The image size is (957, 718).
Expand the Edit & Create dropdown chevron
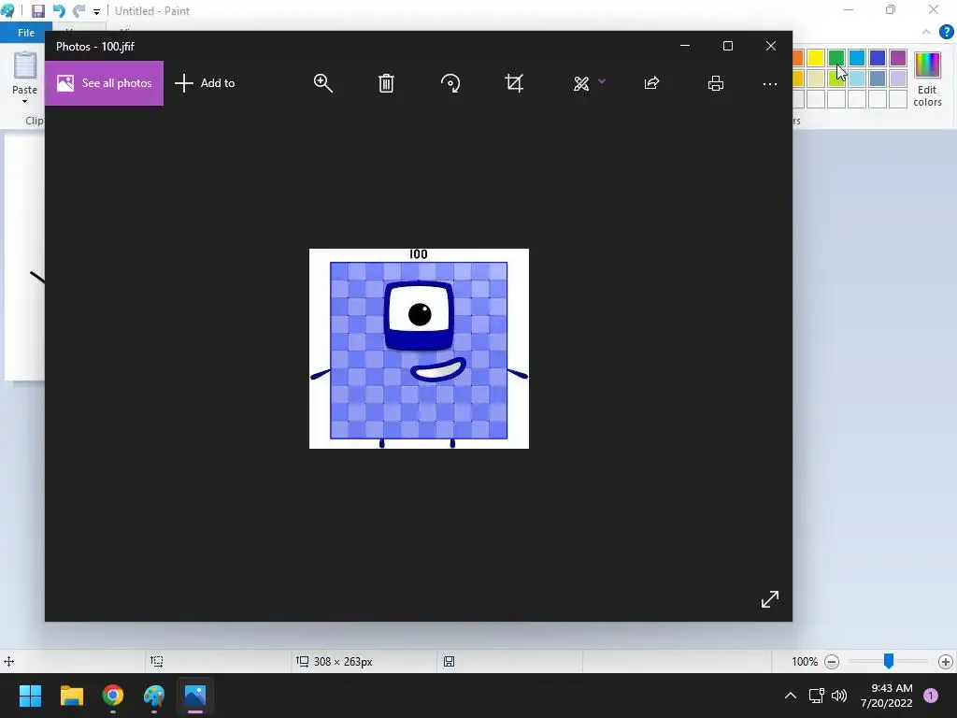(602, 81)
